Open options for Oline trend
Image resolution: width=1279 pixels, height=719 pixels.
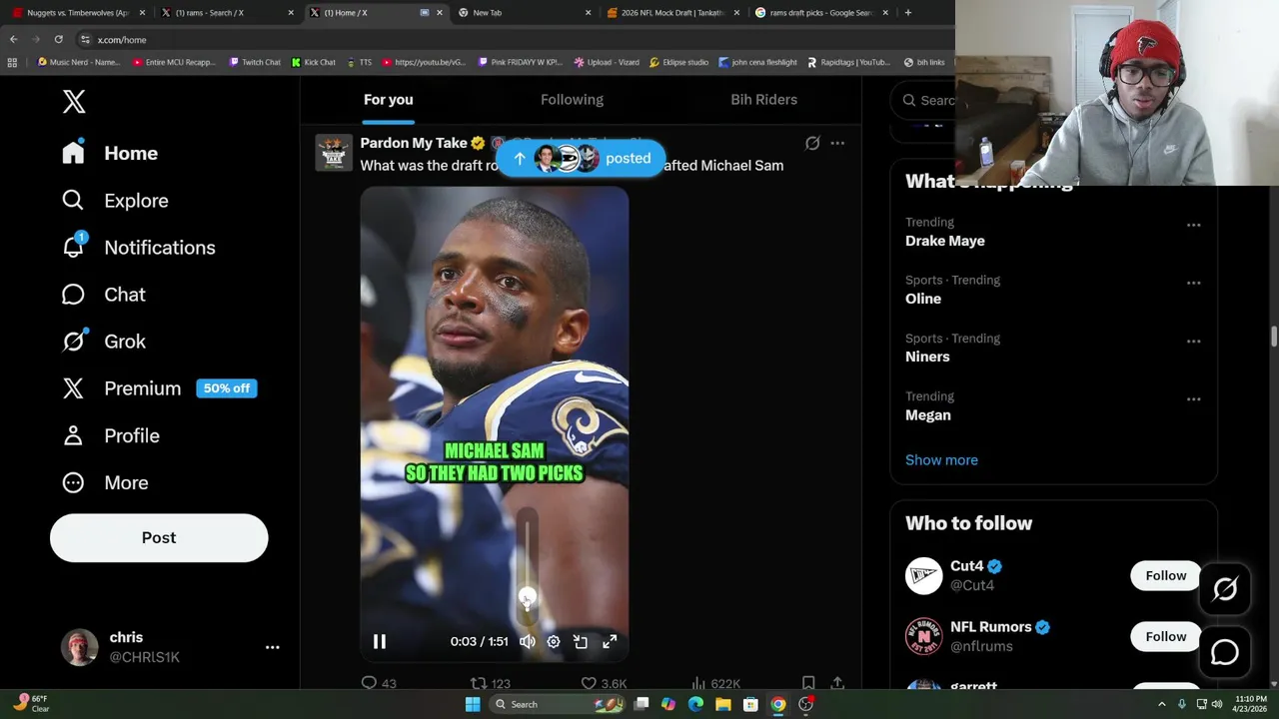pos(1193,283)
